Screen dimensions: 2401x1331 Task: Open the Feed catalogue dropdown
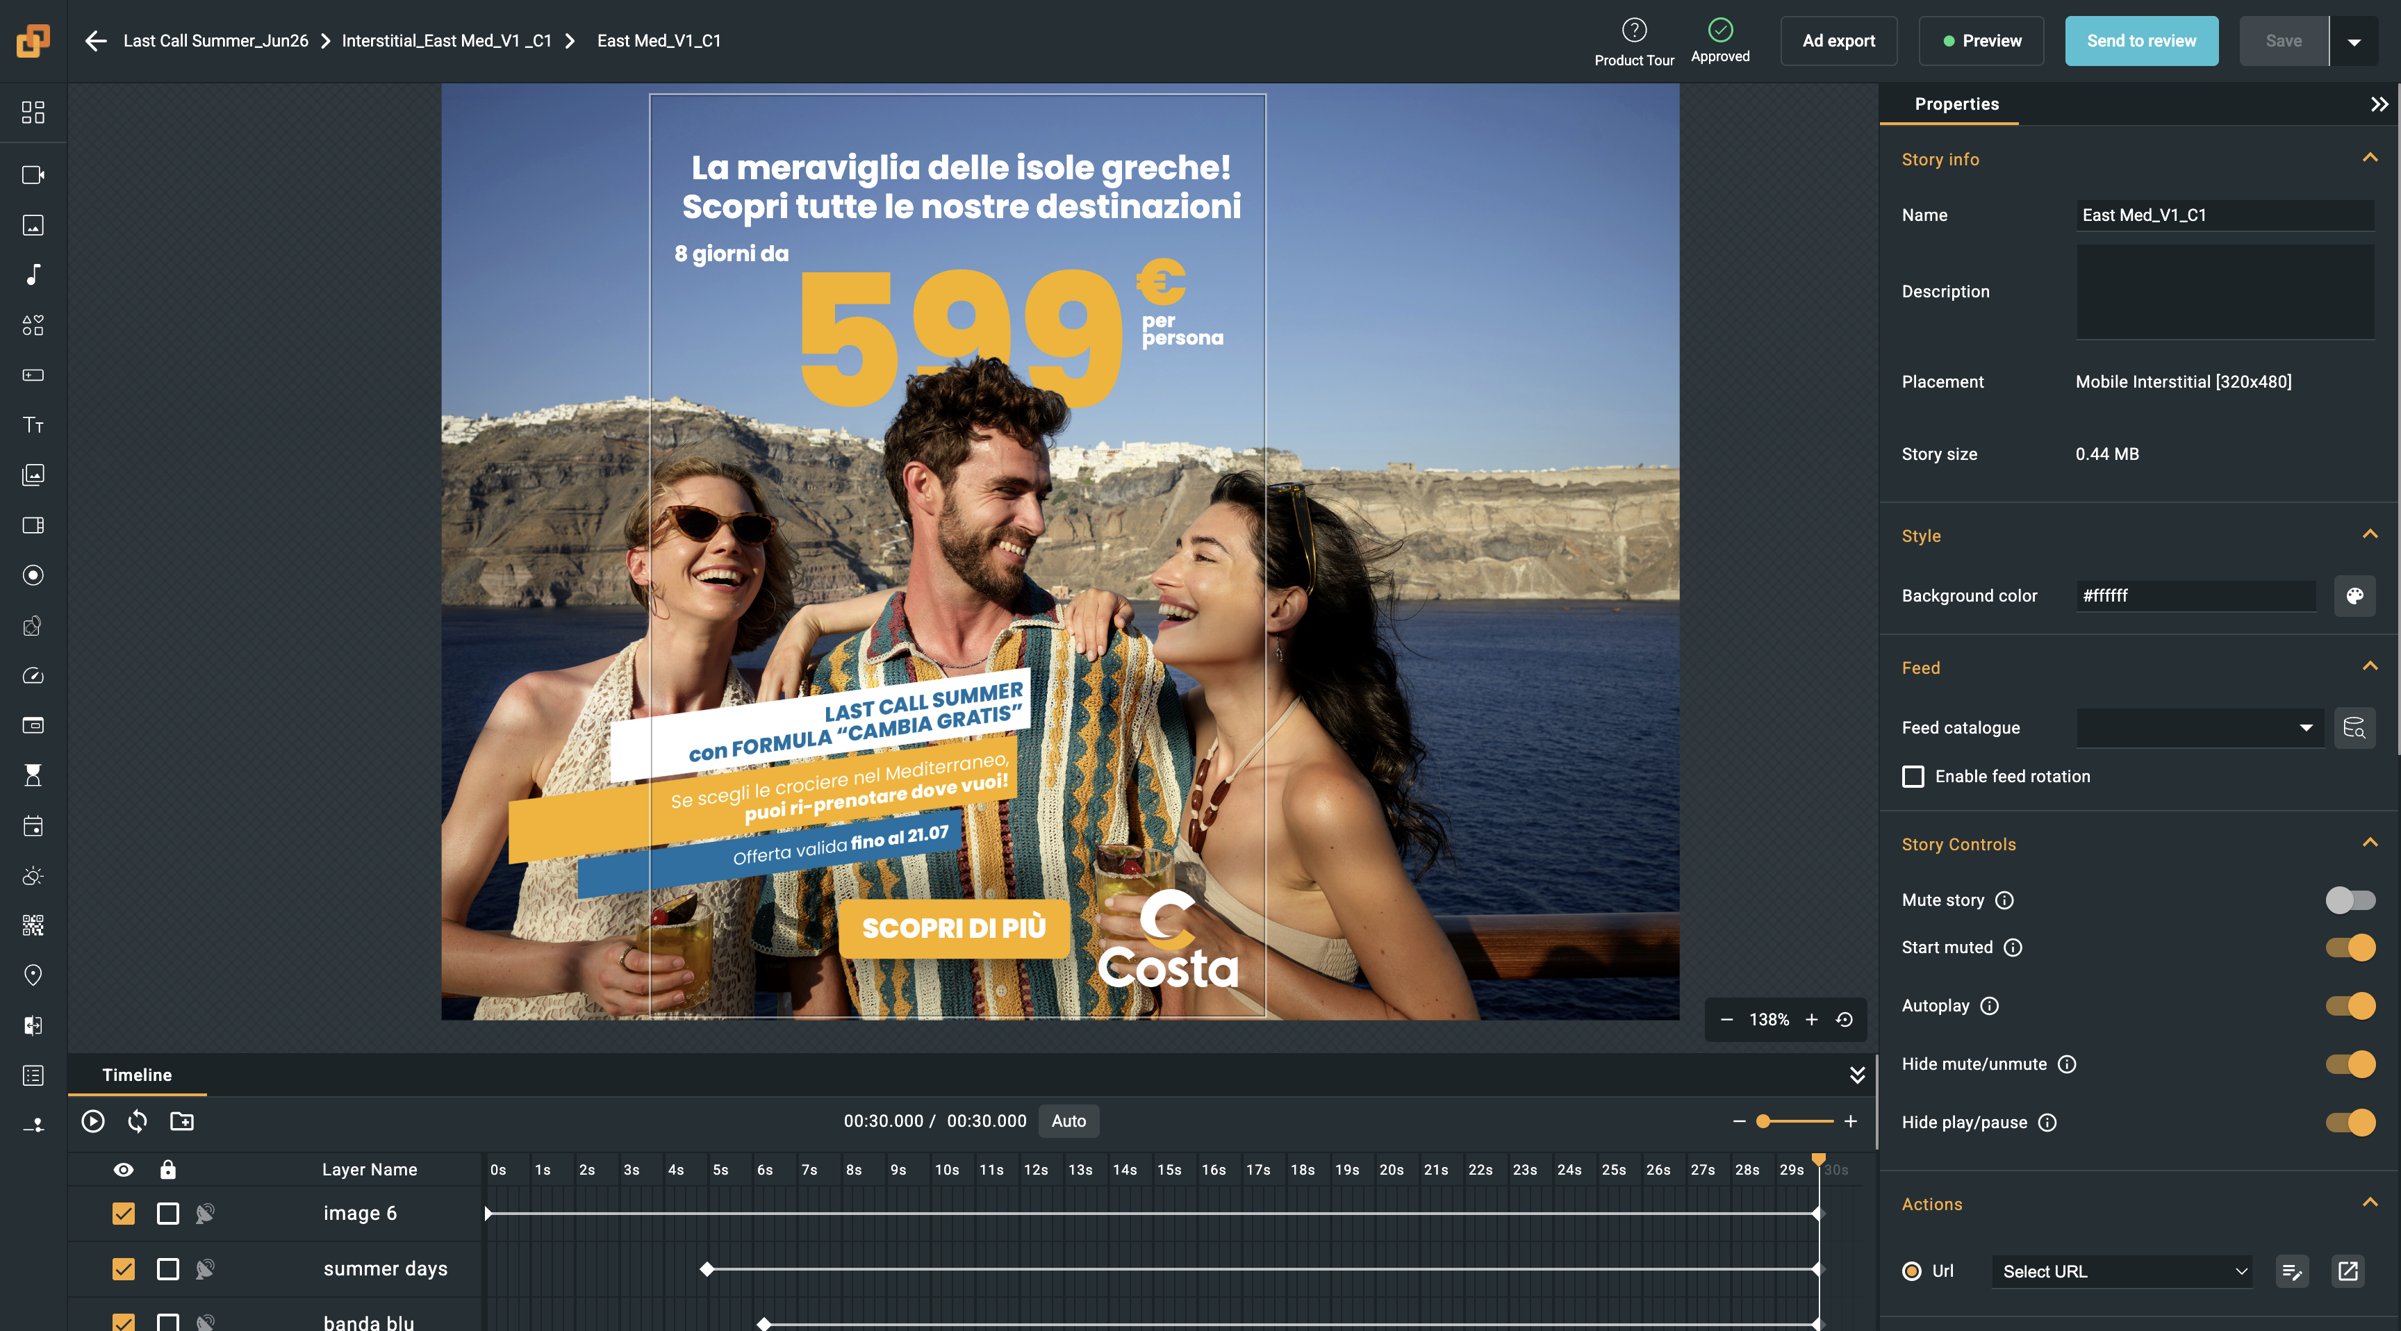click(x=2200, y=727)
